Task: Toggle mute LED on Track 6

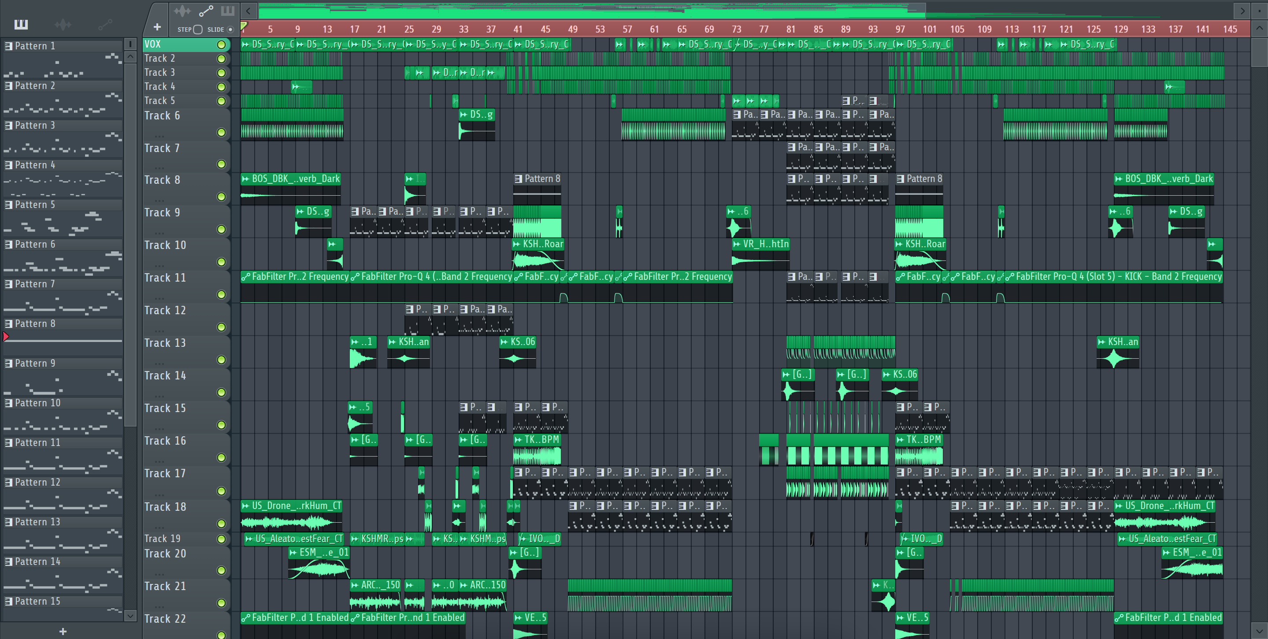Action: click(222, 132)
